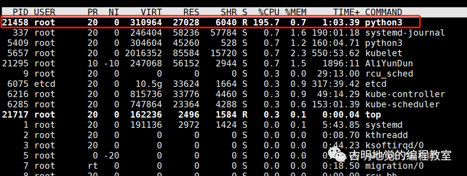The width and height of the screenshot is (467, 176).
Task: Click the 5:43.85 time value
Action: click(x=341, y=125)
